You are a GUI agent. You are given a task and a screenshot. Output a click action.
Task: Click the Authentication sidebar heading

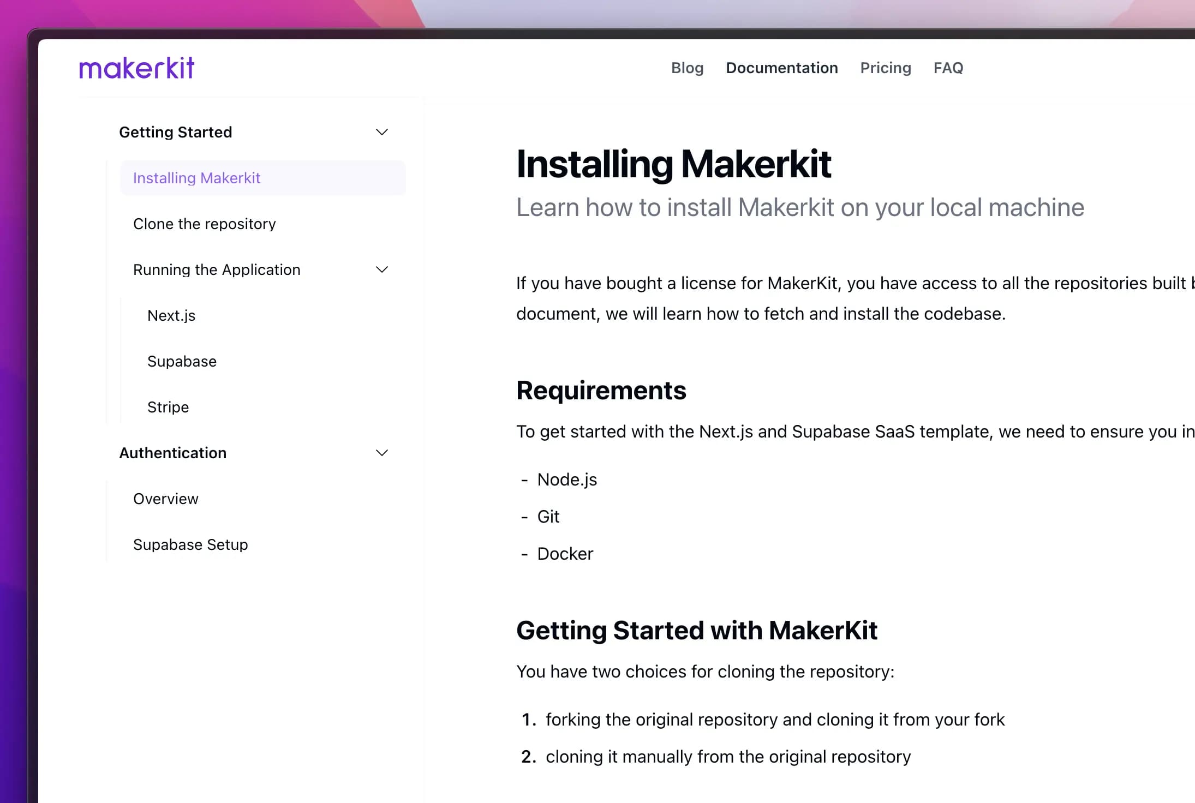172,453
